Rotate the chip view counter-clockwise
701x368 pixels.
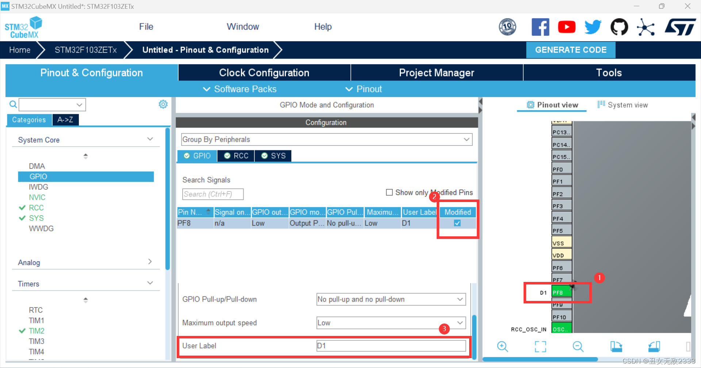point(654,346)
